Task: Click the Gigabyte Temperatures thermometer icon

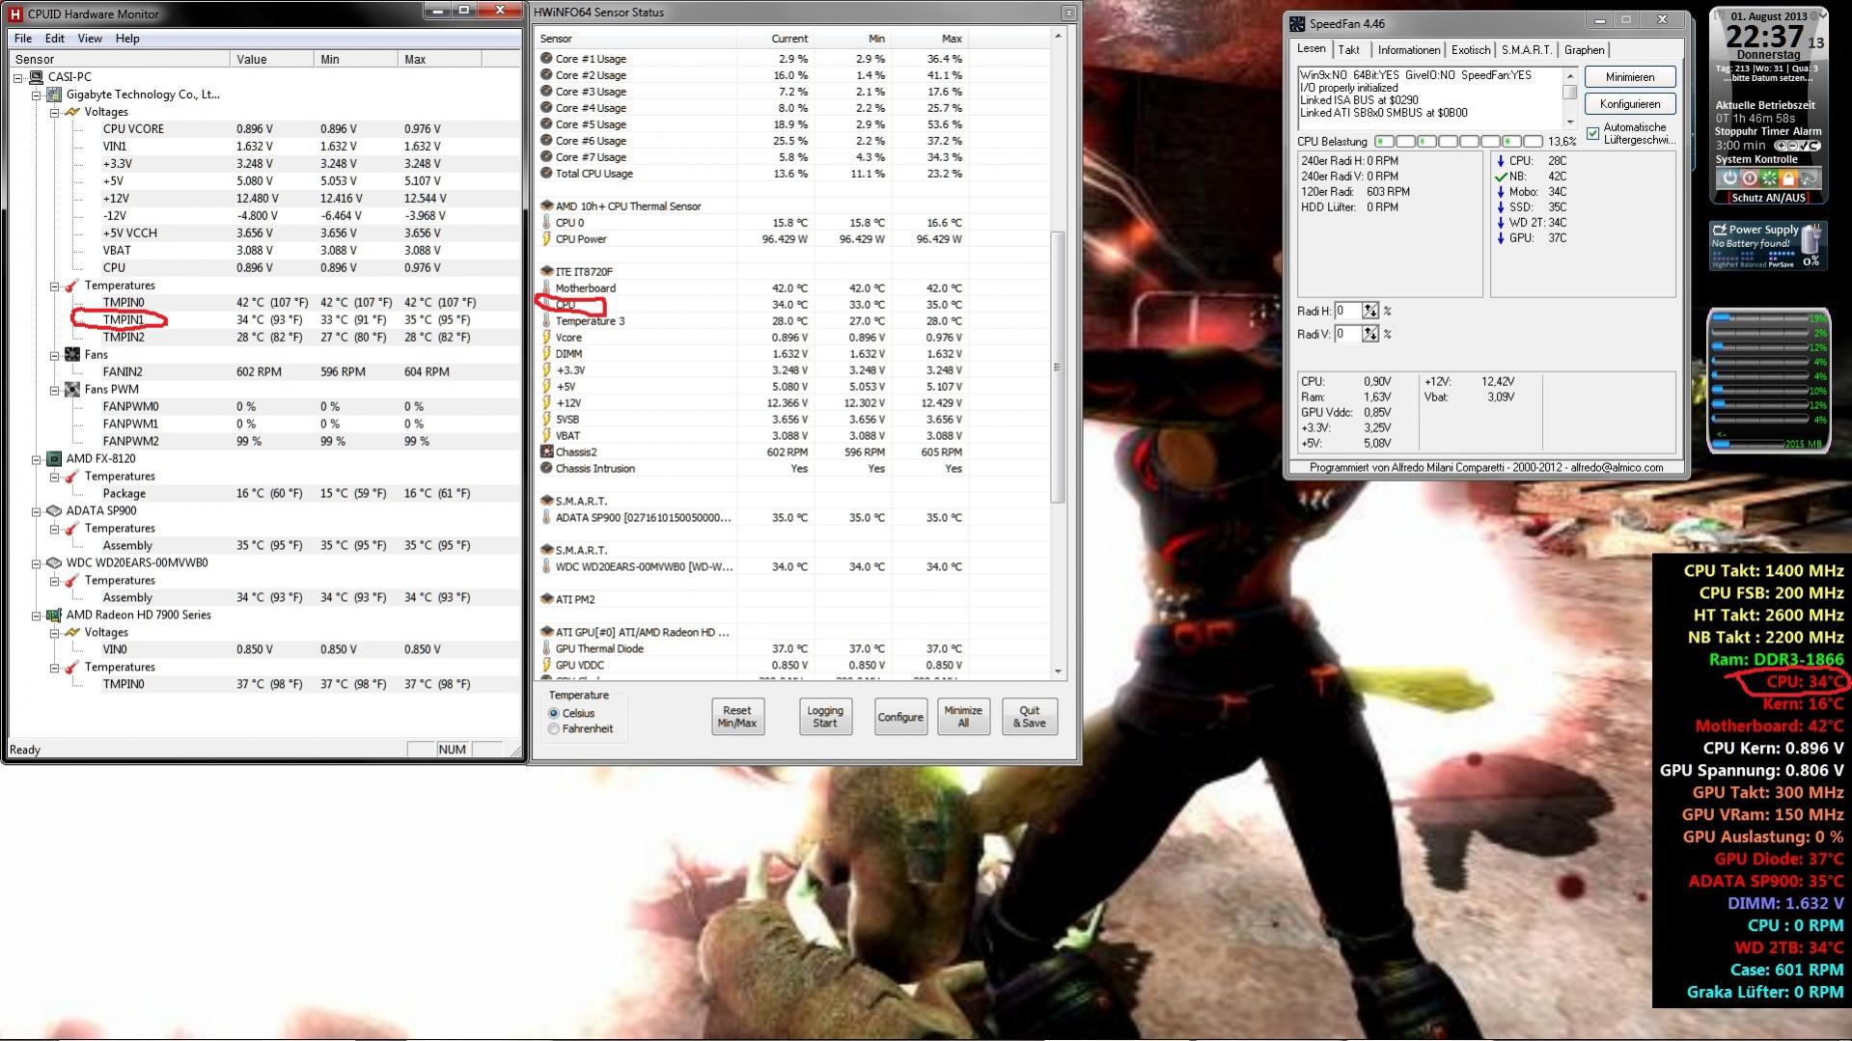Action: pyautogui.click(x=72, y=286)
